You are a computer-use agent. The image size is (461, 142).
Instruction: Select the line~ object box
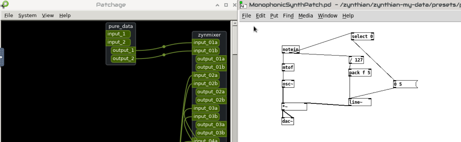tap(360, 102)
